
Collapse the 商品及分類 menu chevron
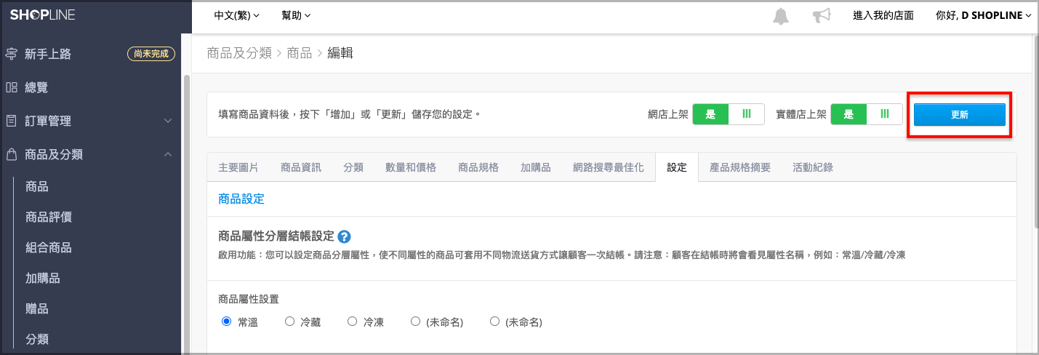click(168, 154)
